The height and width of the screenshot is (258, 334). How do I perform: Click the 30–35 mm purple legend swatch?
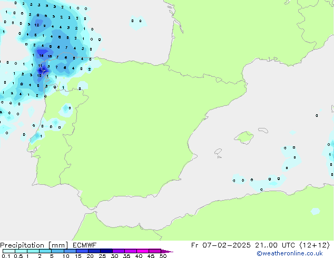click(x=119, y=251)
